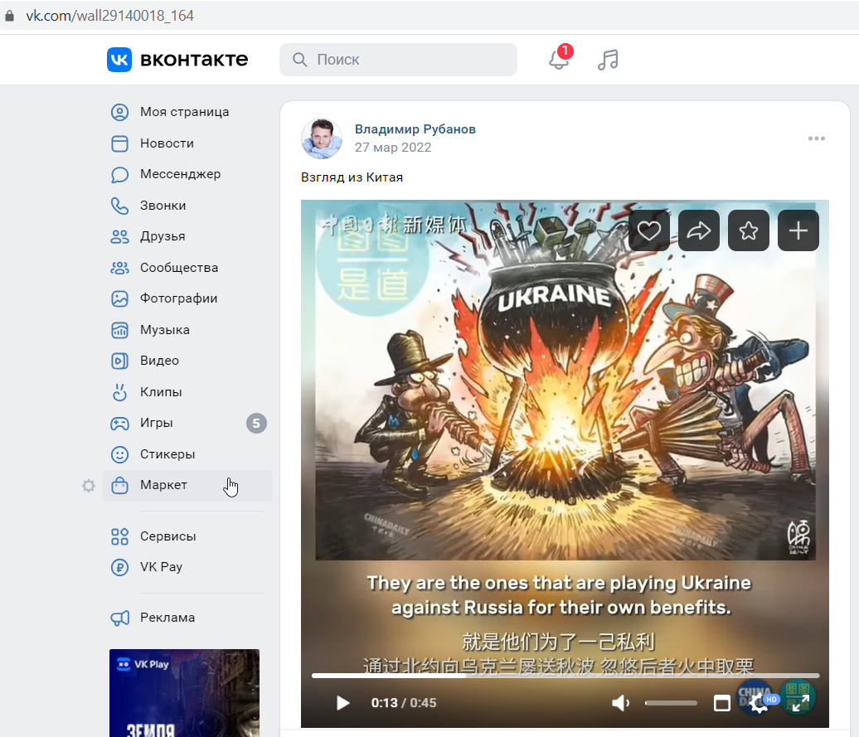Mute the video volume speaker
The height and width of the screenshot is (737, 859).
pos(620,702)
